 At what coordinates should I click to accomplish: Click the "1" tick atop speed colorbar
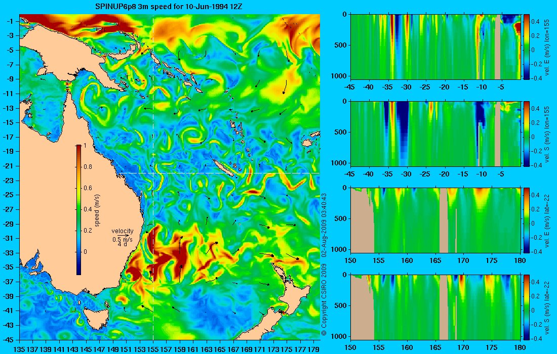(x=85, y=146)
